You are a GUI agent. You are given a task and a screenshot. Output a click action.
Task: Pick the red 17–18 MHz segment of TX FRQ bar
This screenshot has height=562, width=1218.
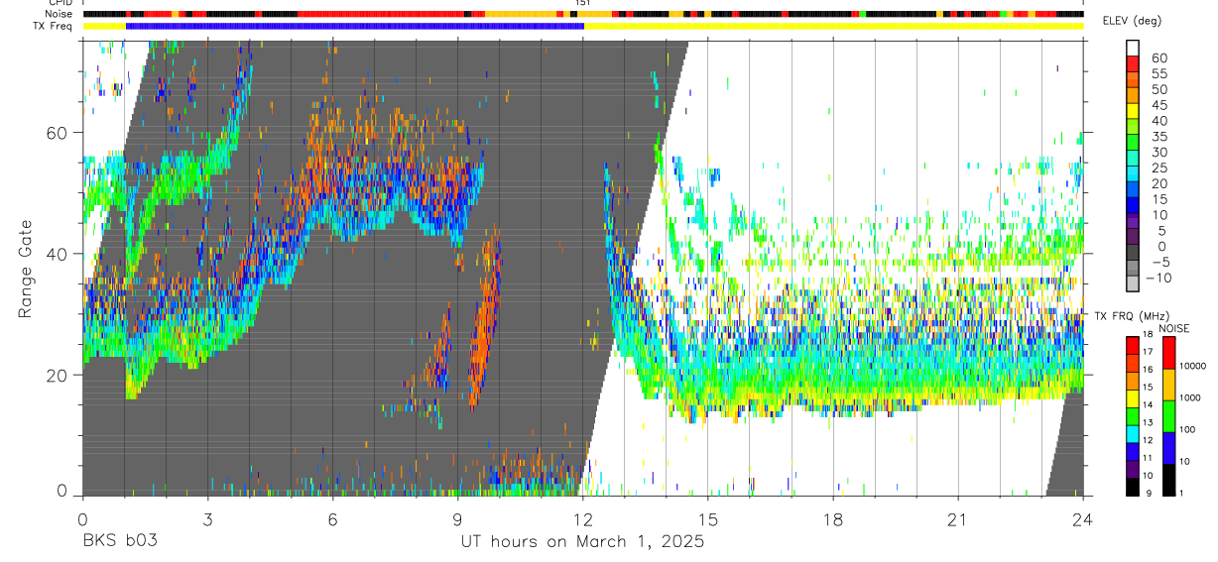coord(1133,344)
